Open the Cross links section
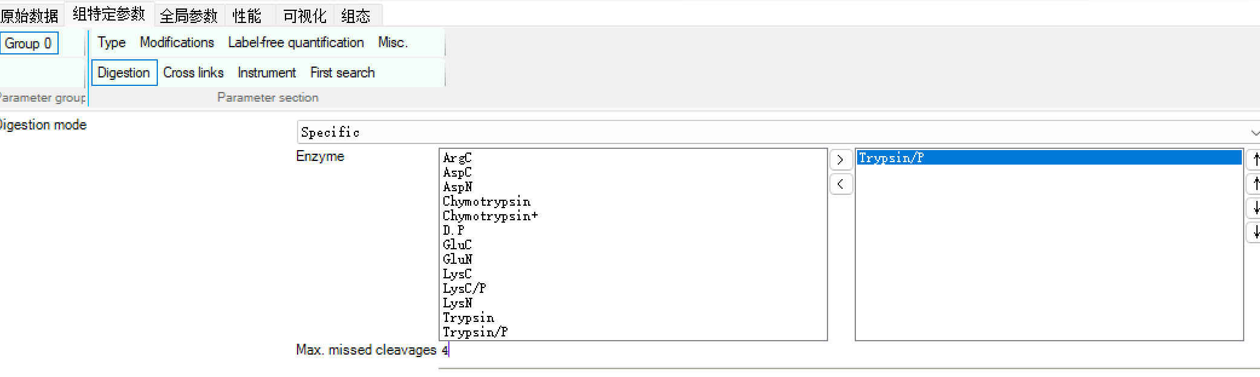 click(x=193, y=73)
